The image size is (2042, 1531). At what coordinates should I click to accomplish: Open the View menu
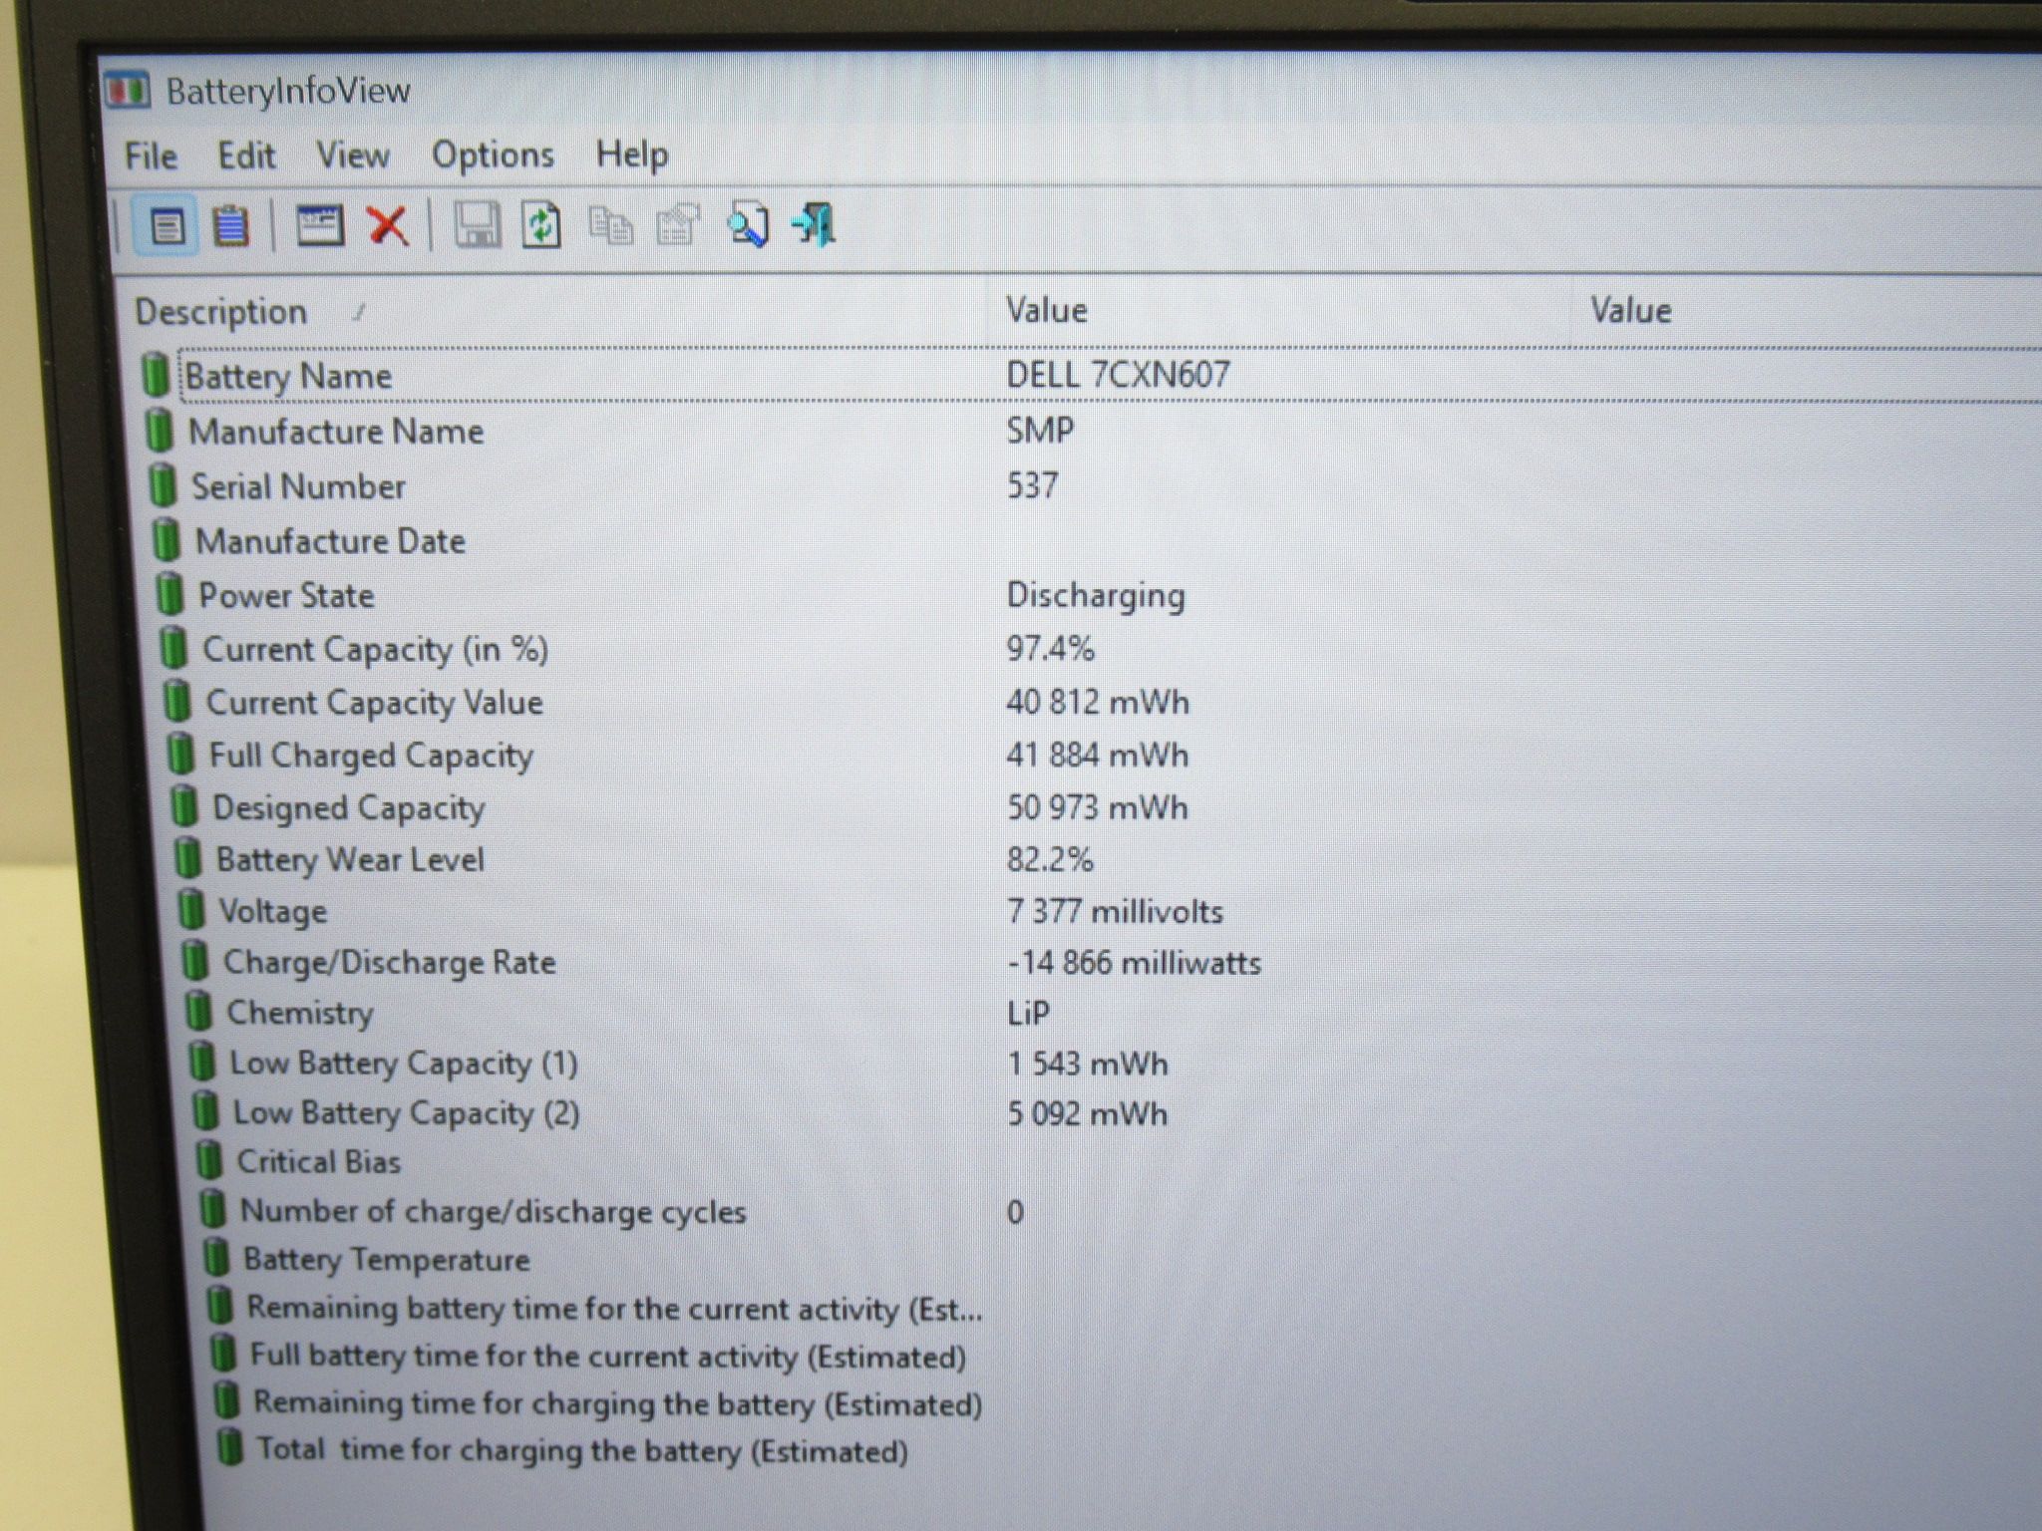(x=353, y=155)
